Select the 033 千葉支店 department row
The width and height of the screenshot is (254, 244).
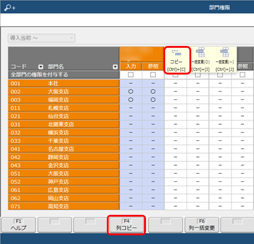click(64, 141)
